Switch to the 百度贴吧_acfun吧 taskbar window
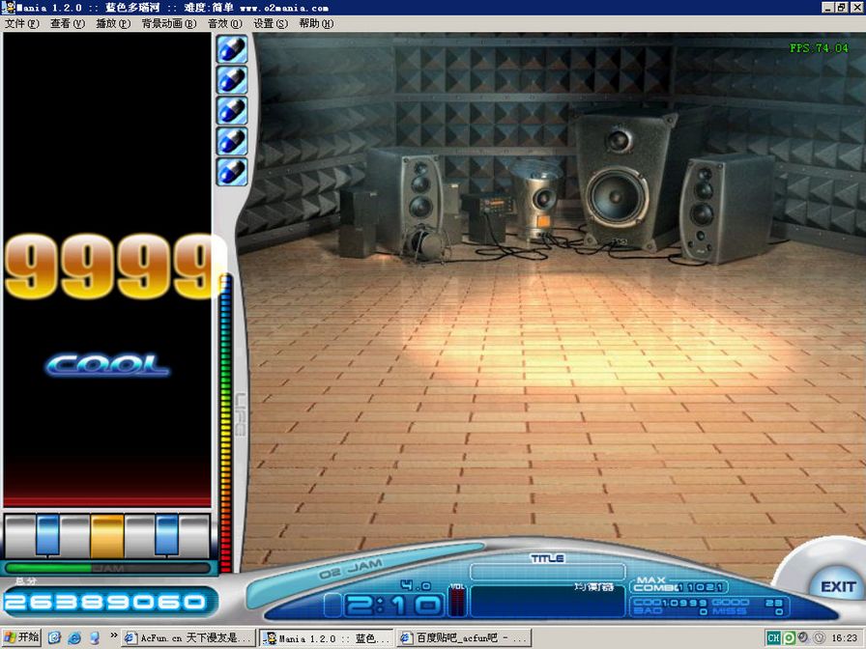 463,638
